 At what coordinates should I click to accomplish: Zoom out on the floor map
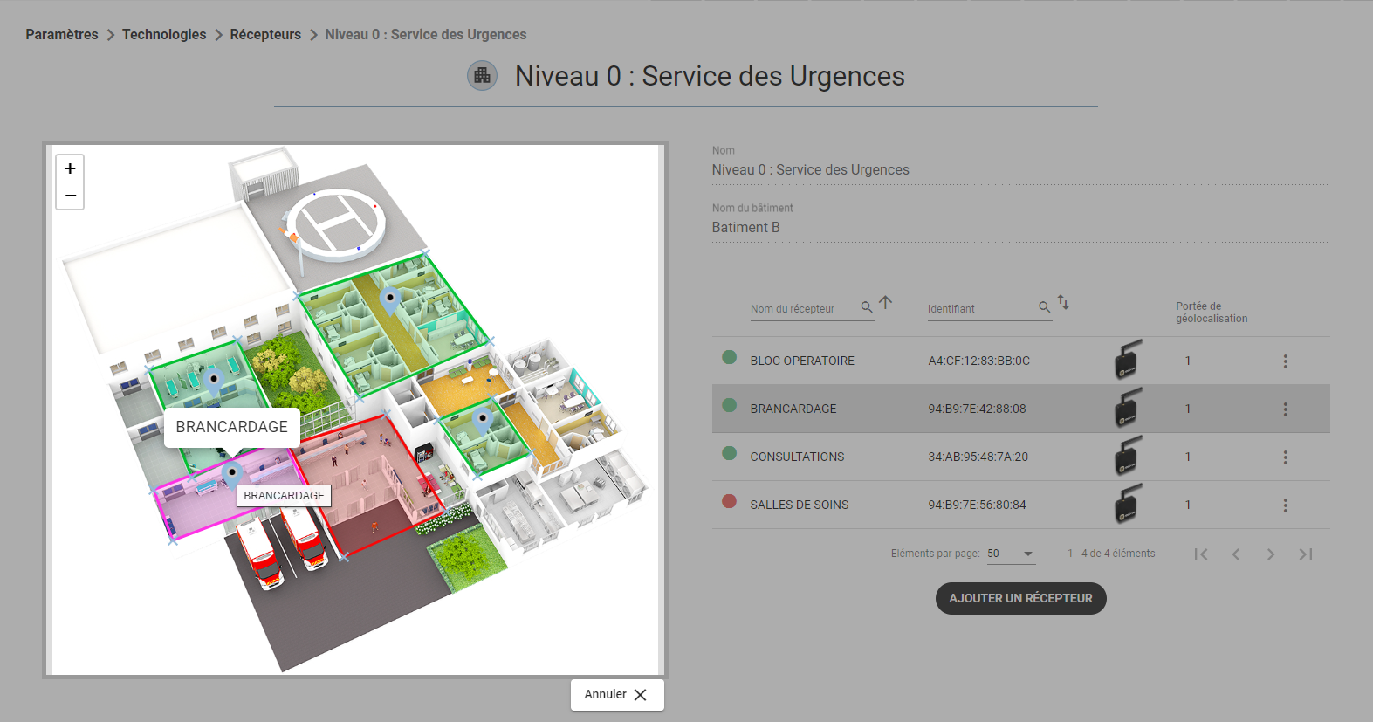tap(71, 196)
